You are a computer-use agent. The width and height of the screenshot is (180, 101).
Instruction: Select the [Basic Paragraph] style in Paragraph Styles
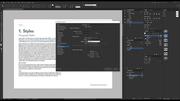pyautogui.click(x=132, y=13)
